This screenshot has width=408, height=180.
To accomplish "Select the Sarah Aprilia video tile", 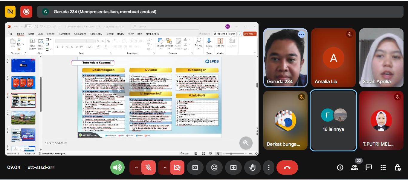I will (381, 58).
